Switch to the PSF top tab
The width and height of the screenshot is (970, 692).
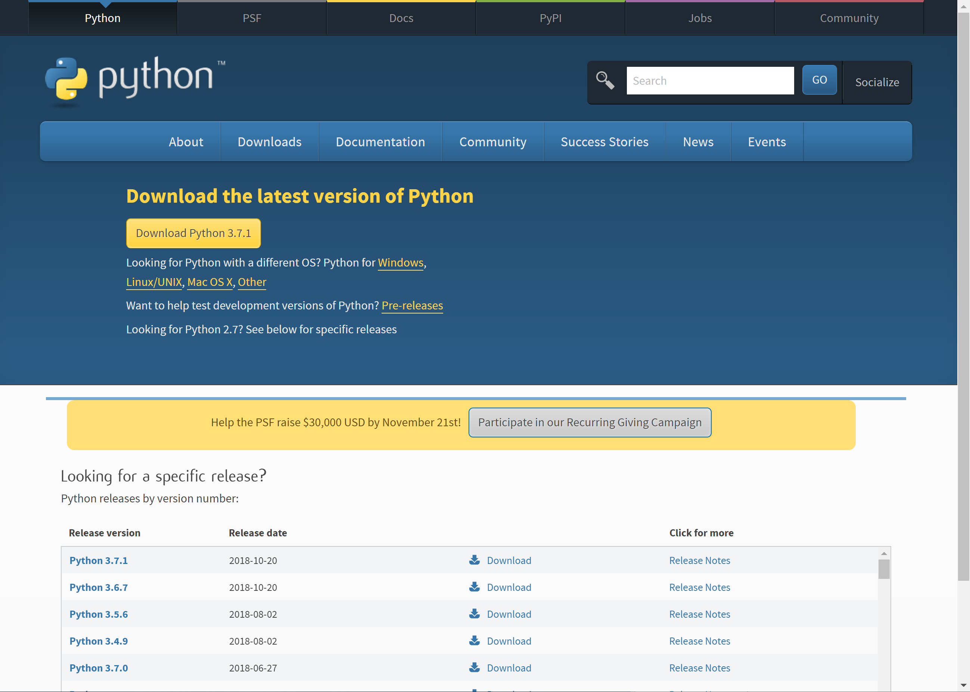(x=252, y=18)
